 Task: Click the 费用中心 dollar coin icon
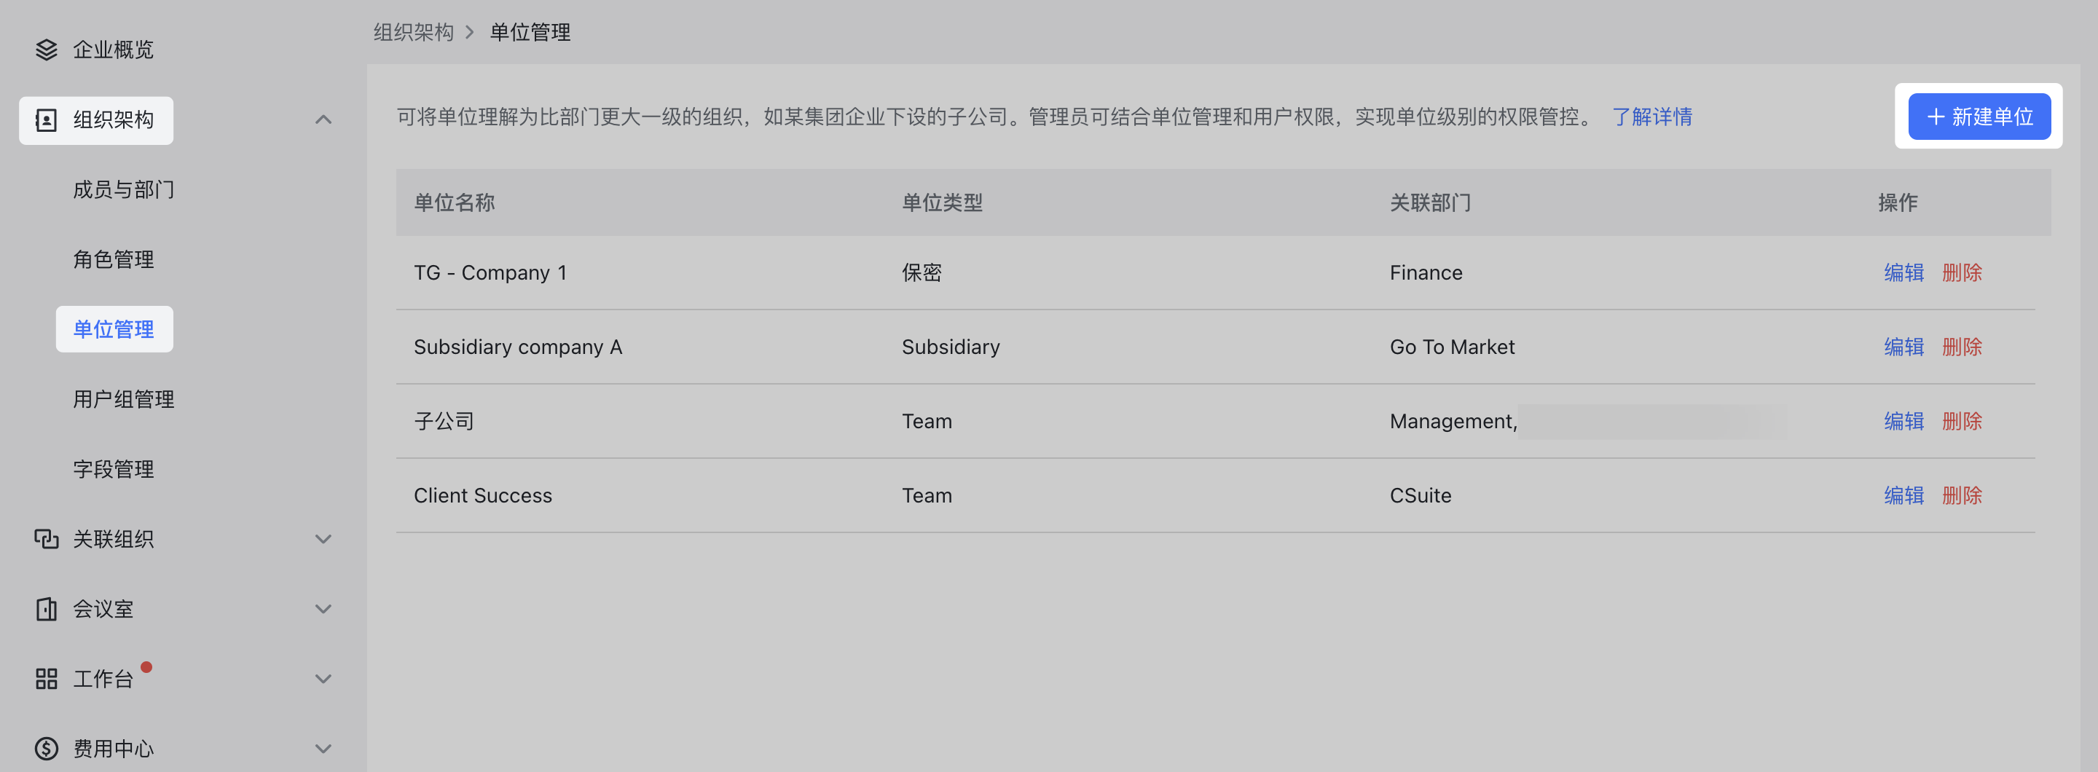(x=47, y=749)
